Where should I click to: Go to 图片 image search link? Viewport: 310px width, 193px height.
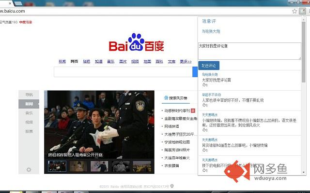coord(123,61)
